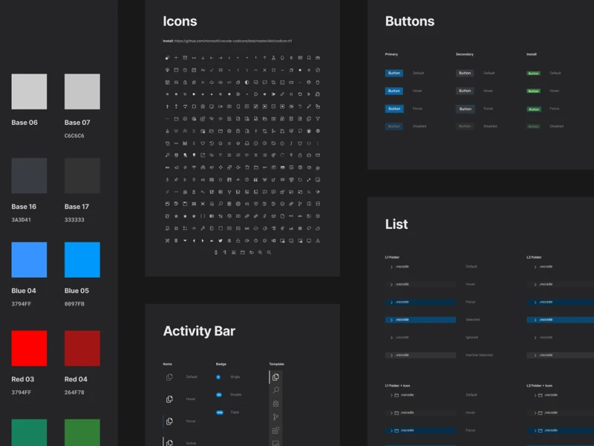Click the Hover state explorer item icon
Screen dimensions: 594x446
(x=169, y=399)
